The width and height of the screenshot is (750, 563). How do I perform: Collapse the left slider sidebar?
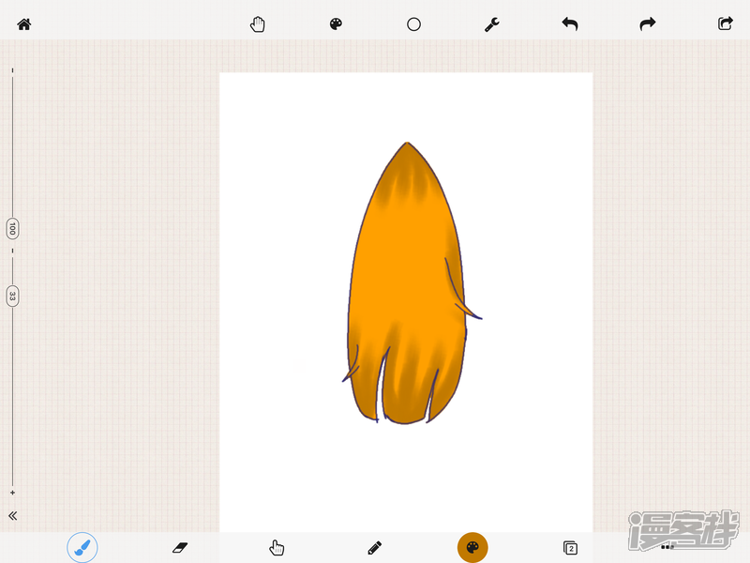pyautogui.click(x=13, y=515)
